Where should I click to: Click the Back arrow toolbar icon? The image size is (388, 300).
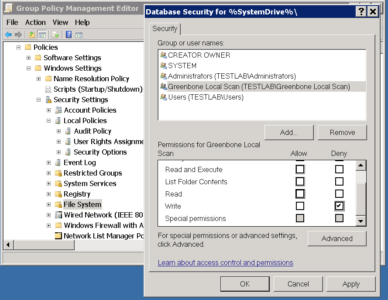pos(8,34)
